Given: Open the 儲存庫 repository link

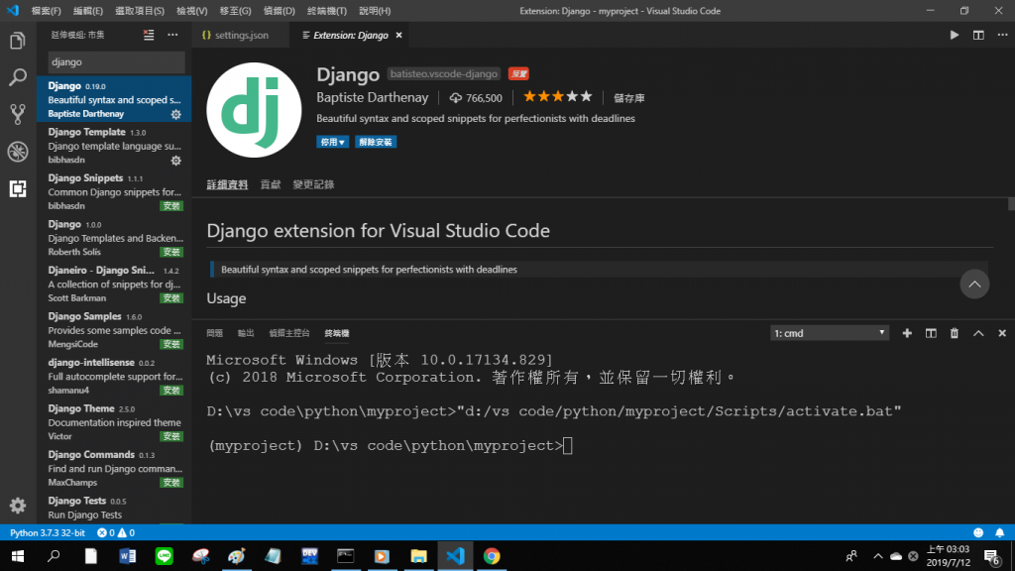Looking at the screenshot, I should [628, 98].
